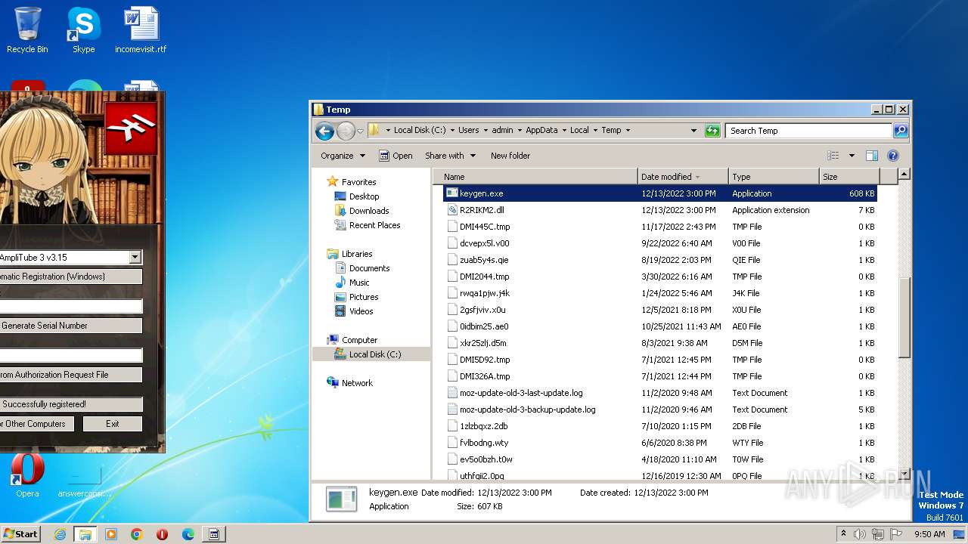Click the volume speaker tray icon

(x=859, y=534)
